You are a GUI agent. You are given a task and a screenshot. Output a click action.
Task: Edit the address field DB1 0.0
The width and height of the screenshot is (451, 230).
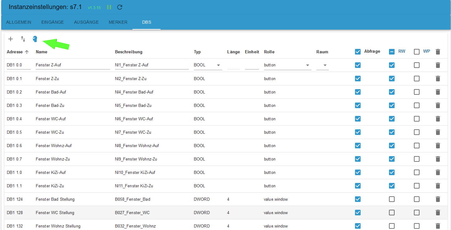19,65
